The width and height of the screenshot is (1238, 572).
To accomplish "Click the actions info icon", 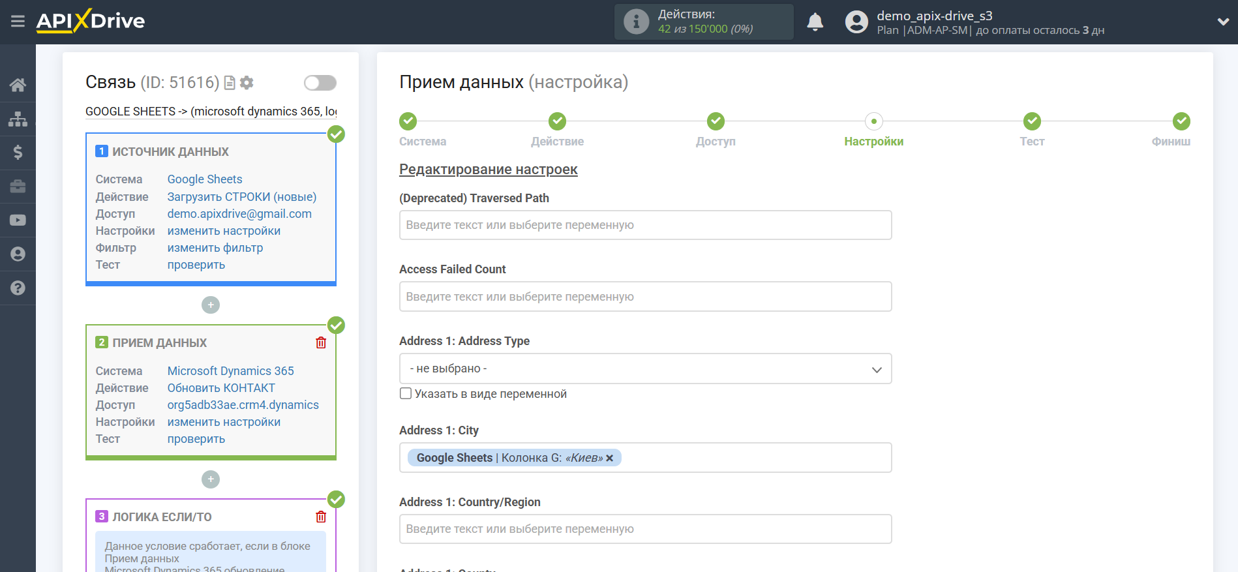I will click(x=636, y=22).
